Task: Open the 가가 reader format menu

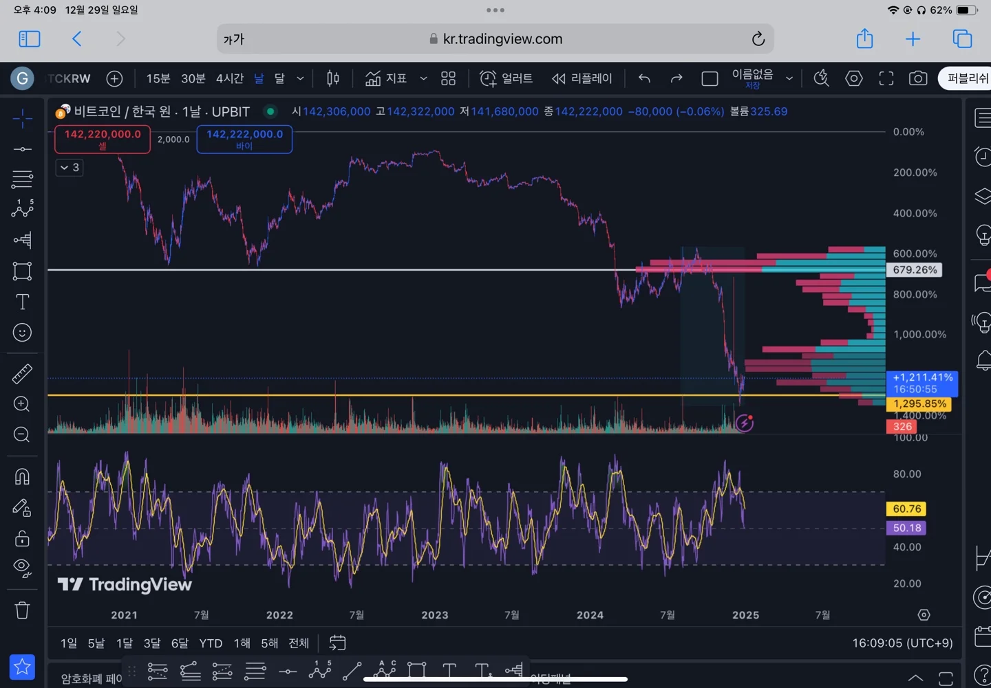Action: [234, 39]
